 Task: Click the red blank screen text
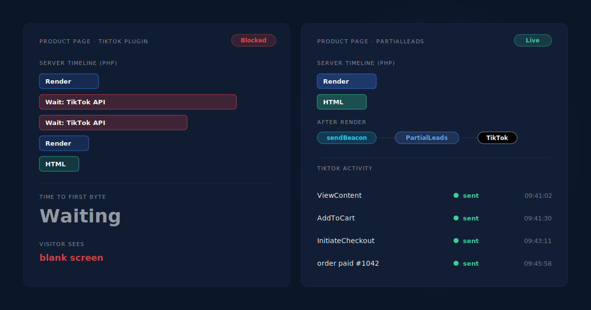pos(71,258)
